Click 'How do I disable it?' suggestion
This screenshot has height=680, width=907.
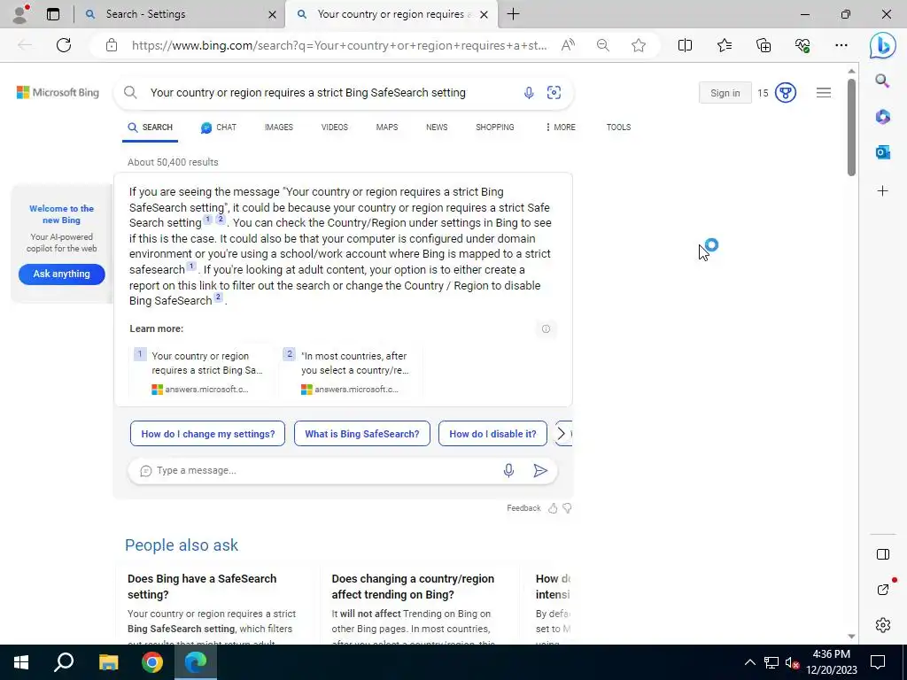[492, 434]
